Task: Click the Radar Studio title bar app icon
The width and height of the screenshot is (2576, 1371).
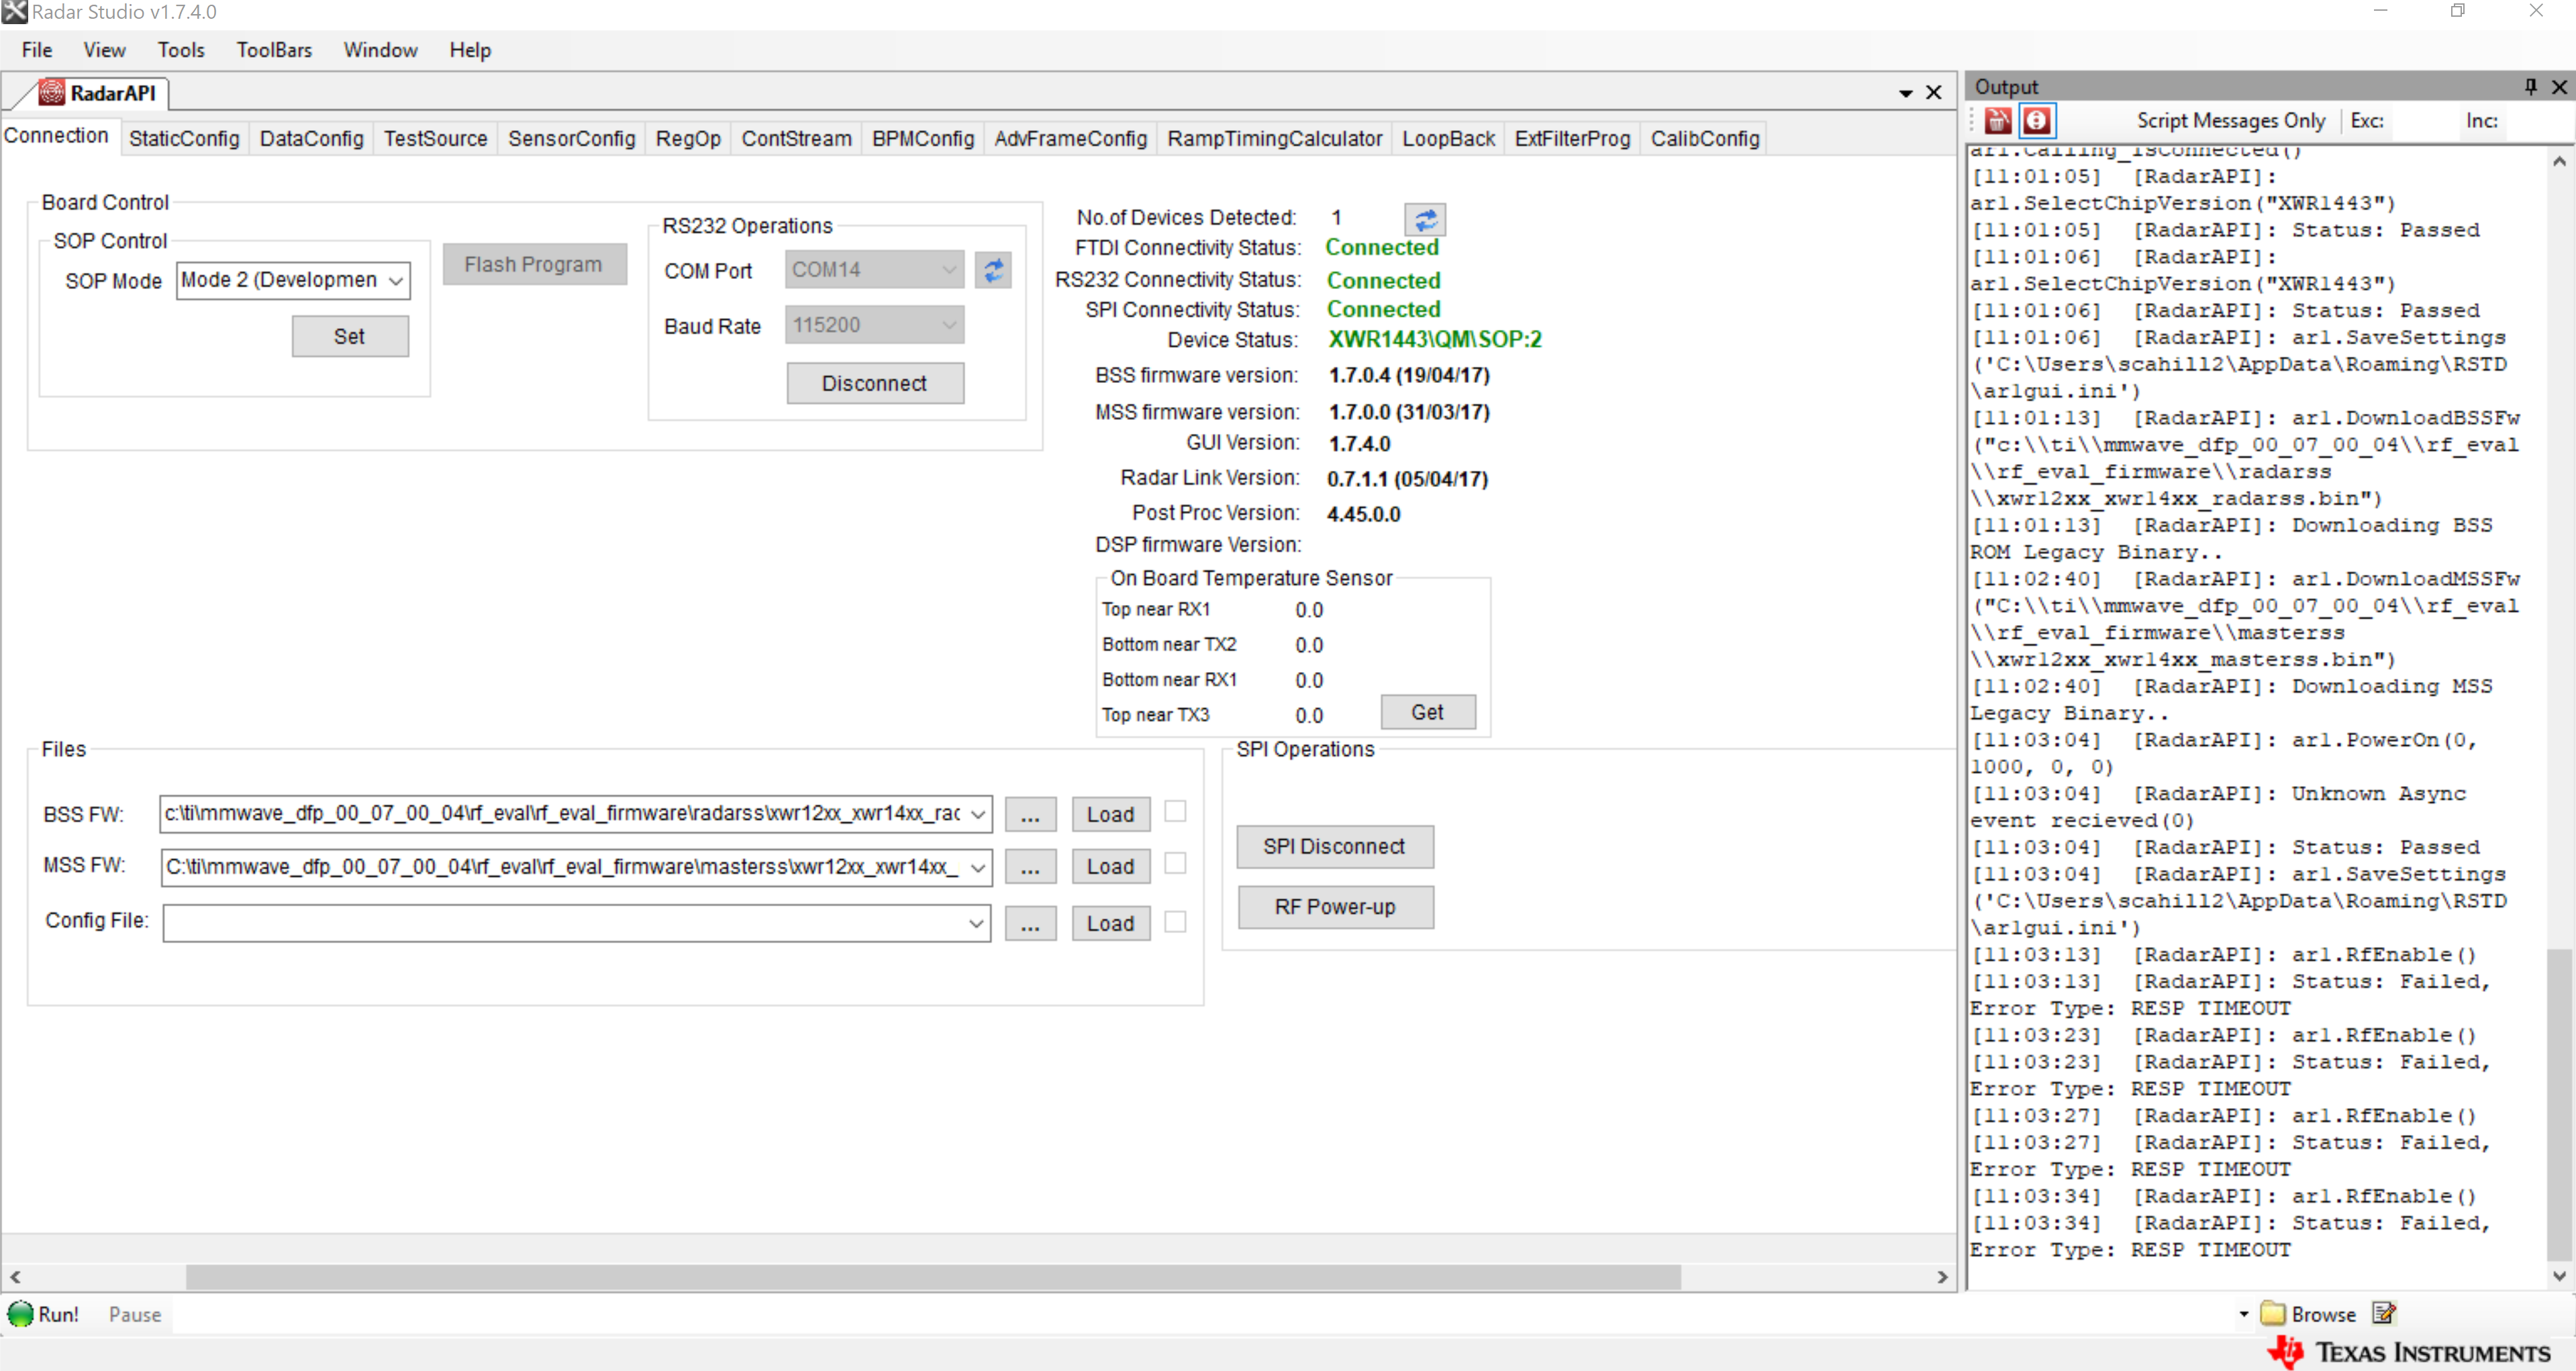Action: 14,12
